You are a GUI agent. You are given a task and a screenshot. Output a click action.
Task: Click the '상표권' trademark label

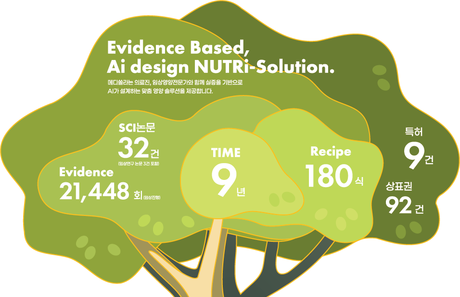(399, 186)
